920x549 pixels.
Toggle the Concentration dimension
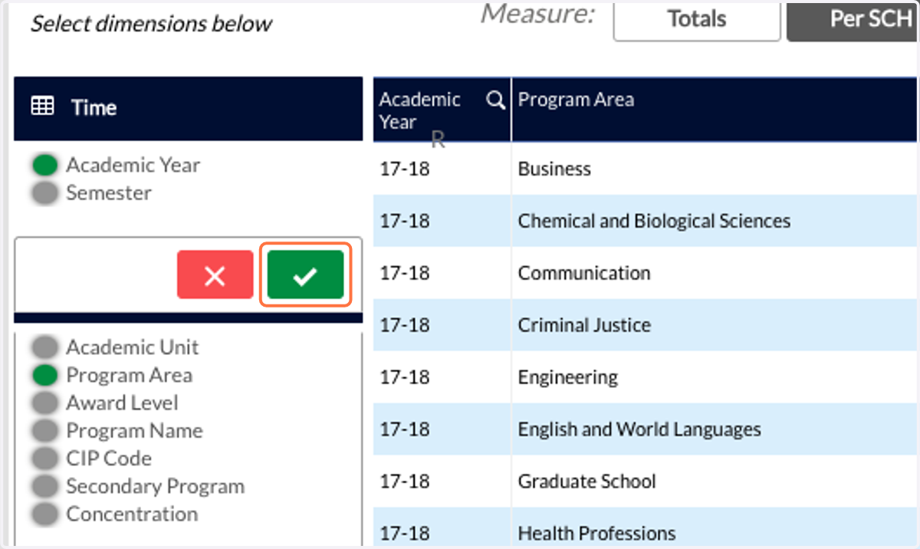click(x=46, y=514)
